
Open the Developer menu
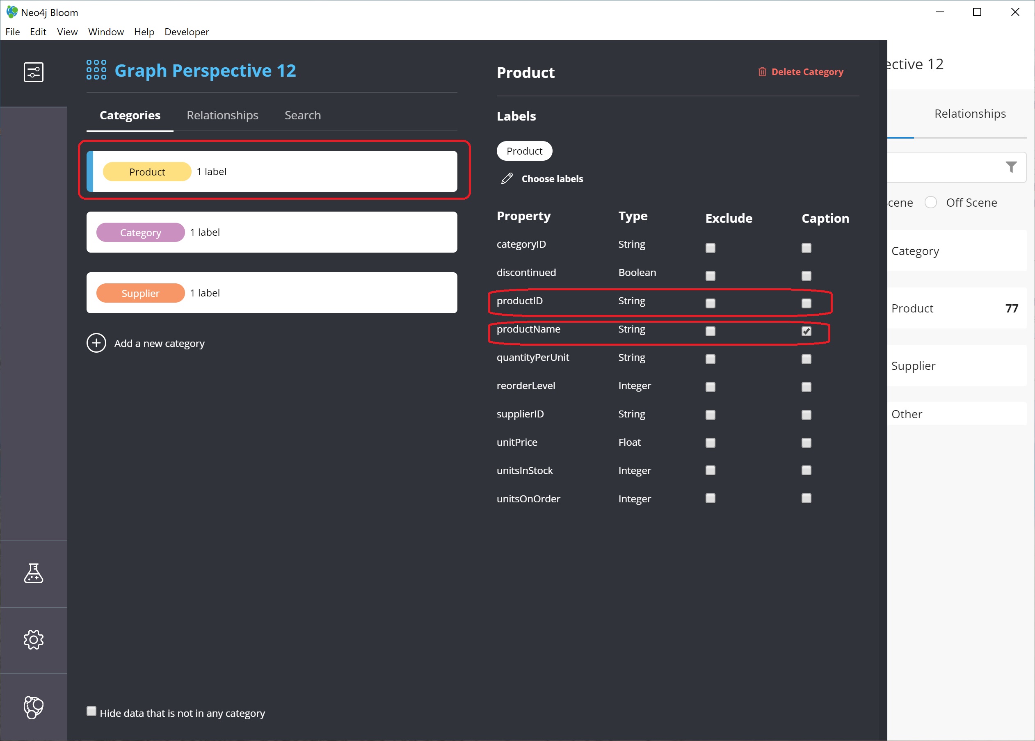[x=187, y=32]
